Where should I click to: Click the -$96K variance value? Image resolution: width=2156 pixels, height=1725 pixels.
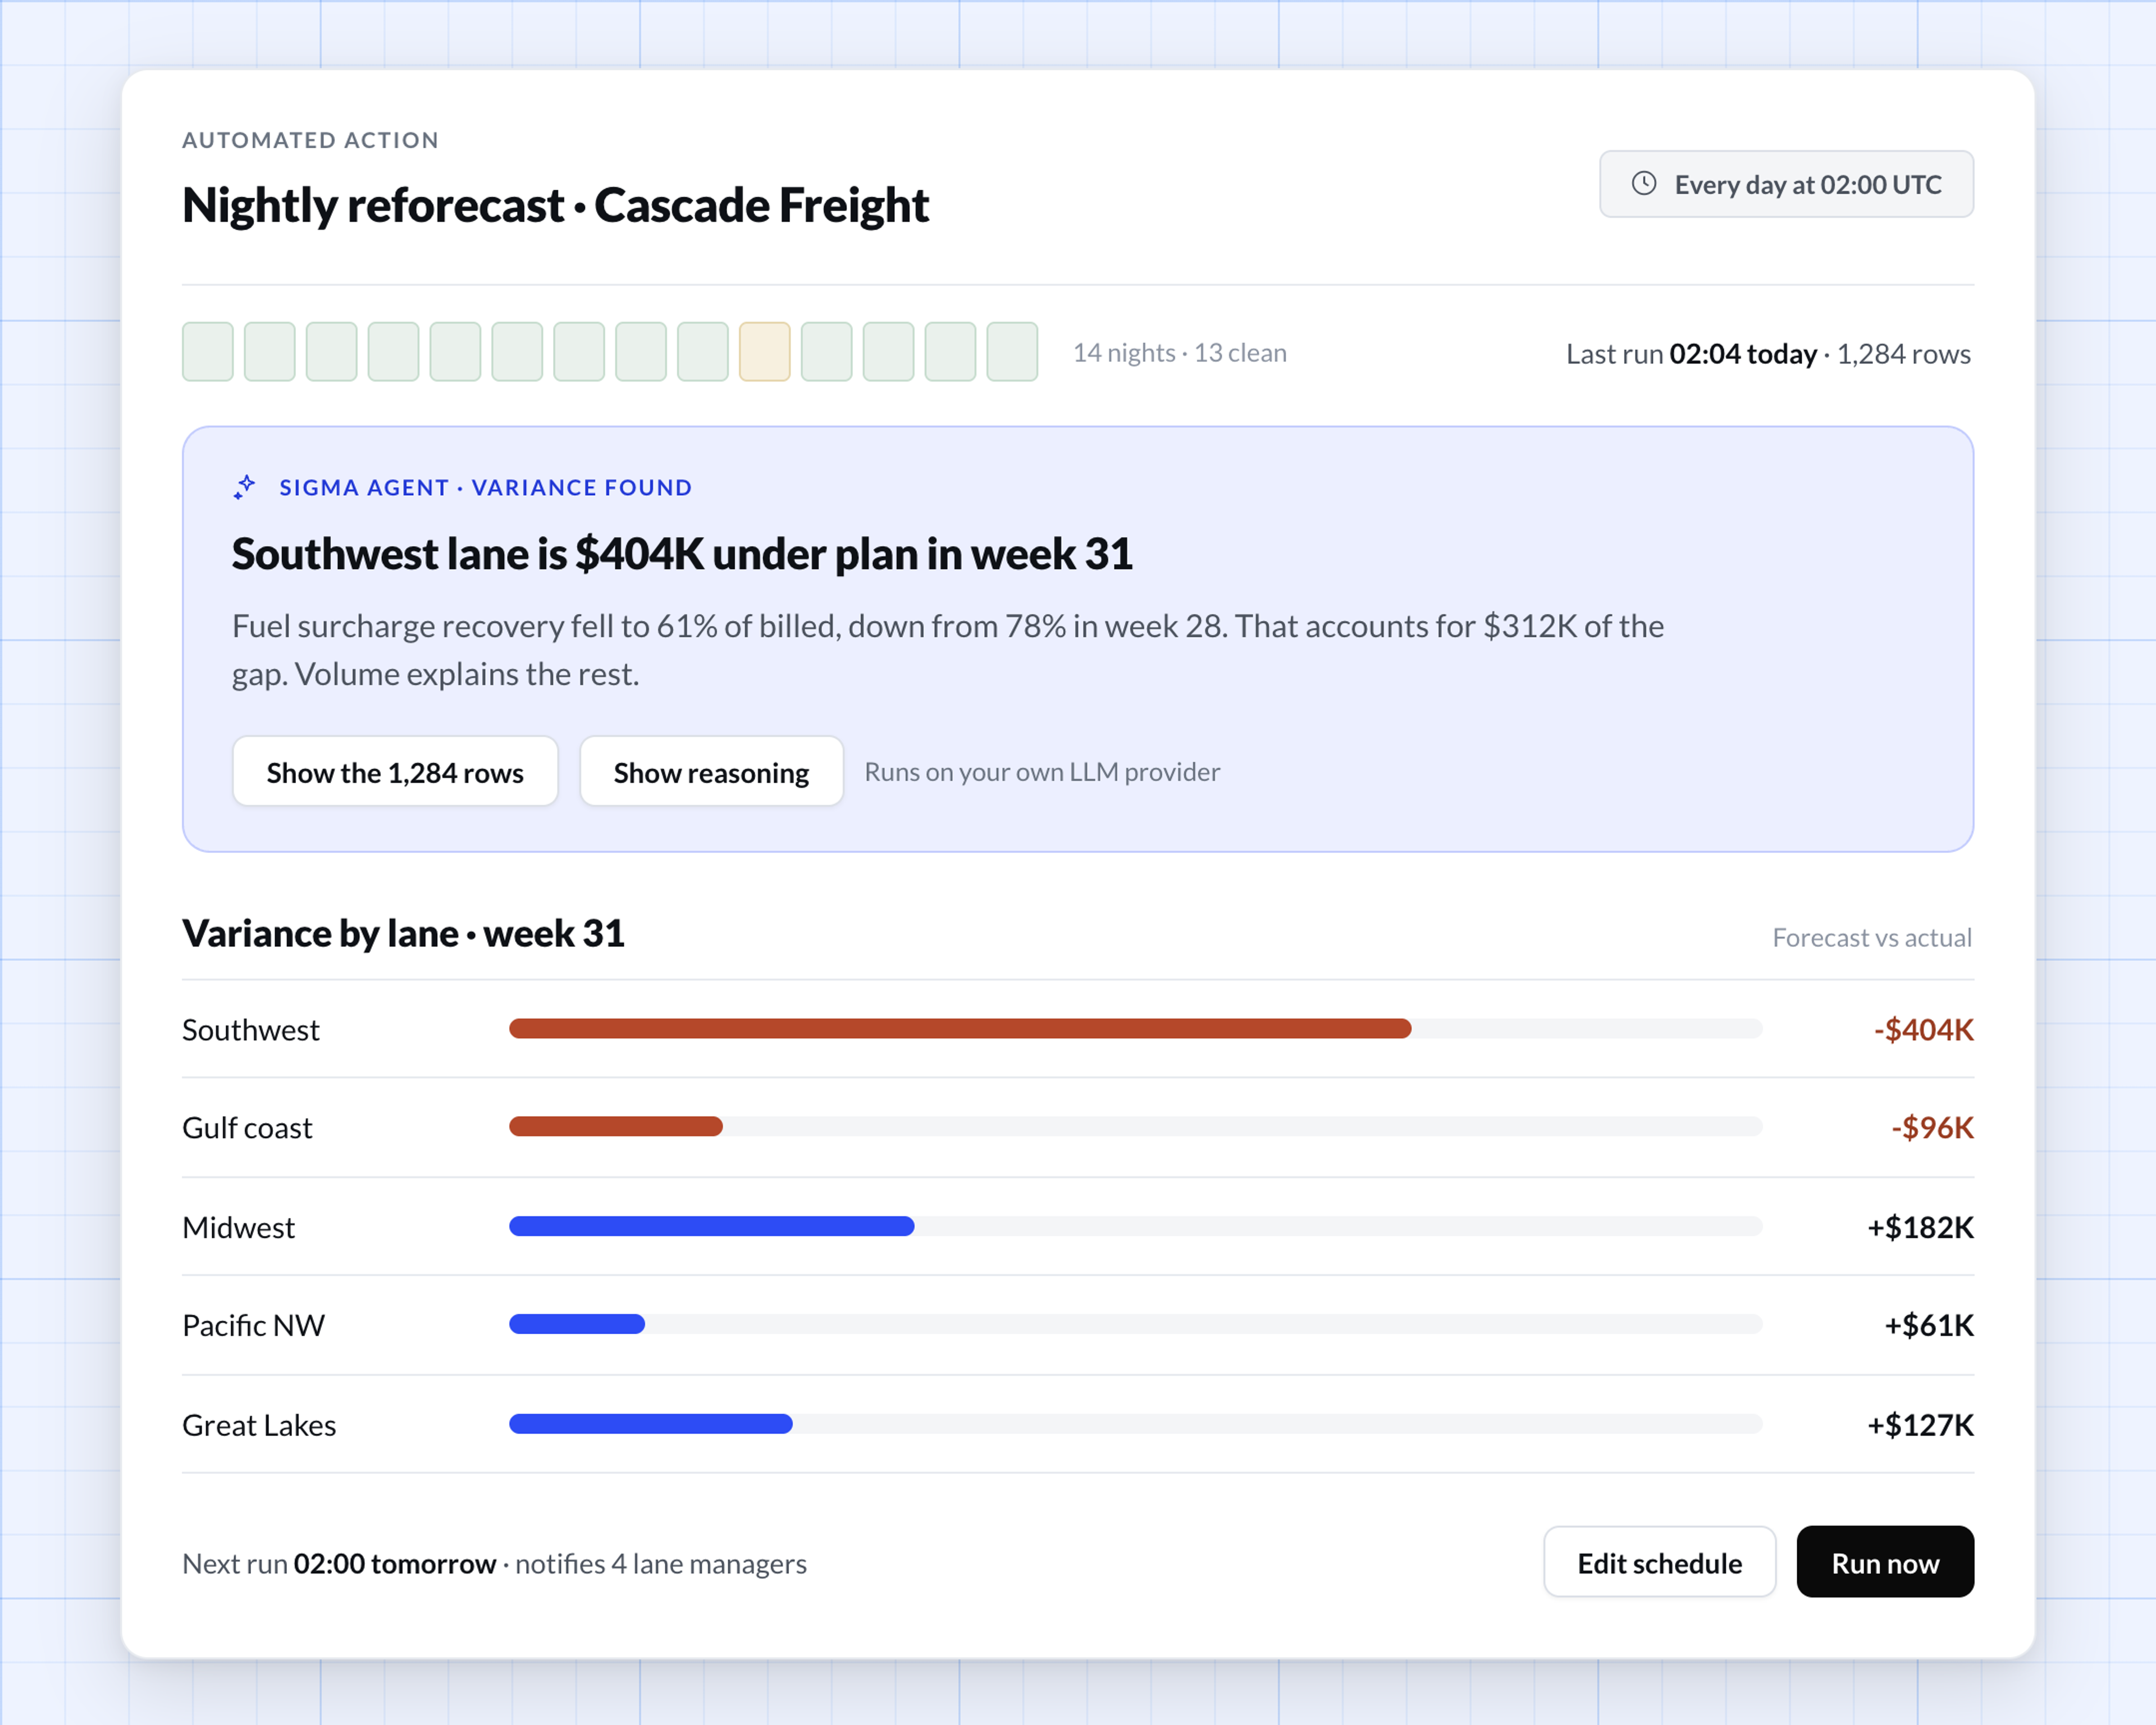[x=1932, y=1128]
